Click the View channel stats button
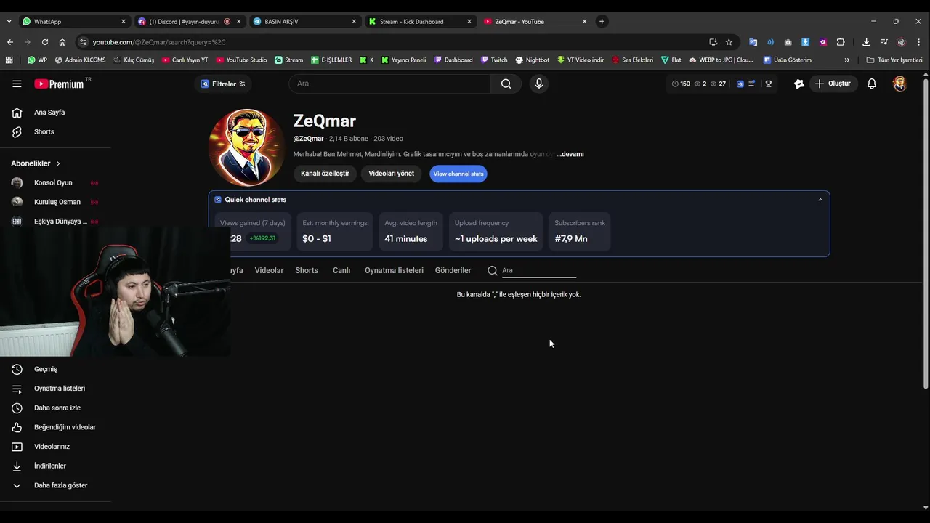930x523 pixels. pos(458,174)
